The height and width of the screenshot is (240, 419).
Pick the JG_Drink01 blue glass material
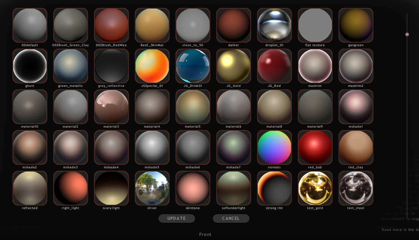pyautogui.click(x=193, y=66)
